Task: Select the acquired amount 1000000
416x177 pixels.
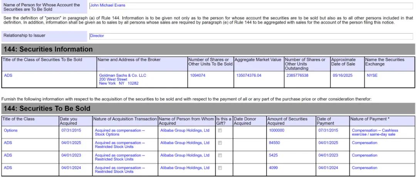Action: pyautogui.click(x=277, y=130)
